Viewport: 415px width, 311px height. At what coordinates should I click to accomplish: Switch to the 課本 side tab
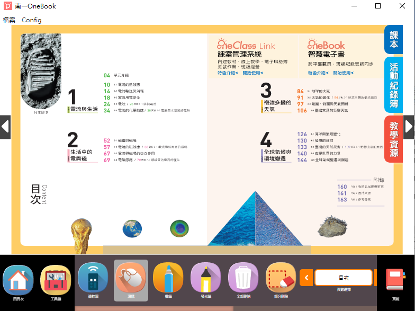(394, 40)
